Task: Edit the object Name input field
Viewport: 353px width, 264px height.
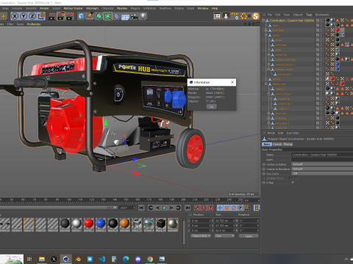Action: click(x=322, y=155)
